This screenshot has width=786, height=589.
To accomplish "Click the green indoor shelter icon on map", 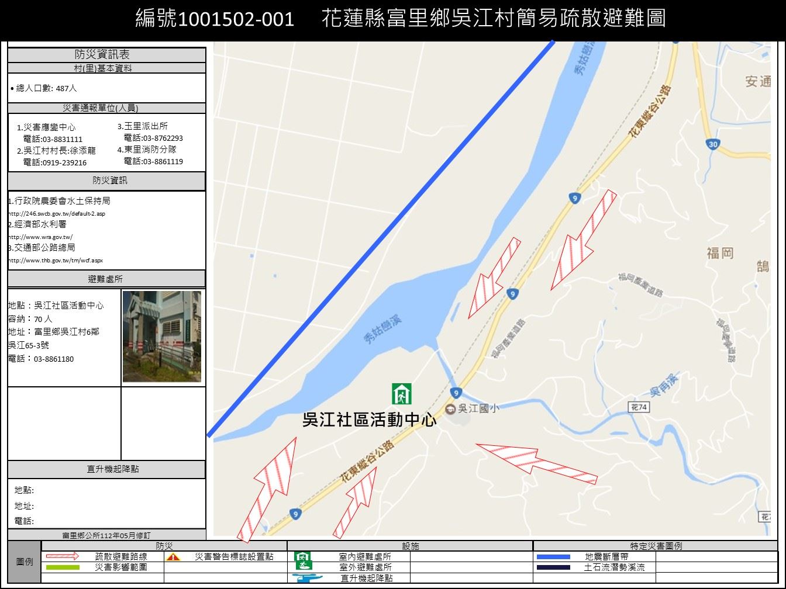I will coord(401,393).
